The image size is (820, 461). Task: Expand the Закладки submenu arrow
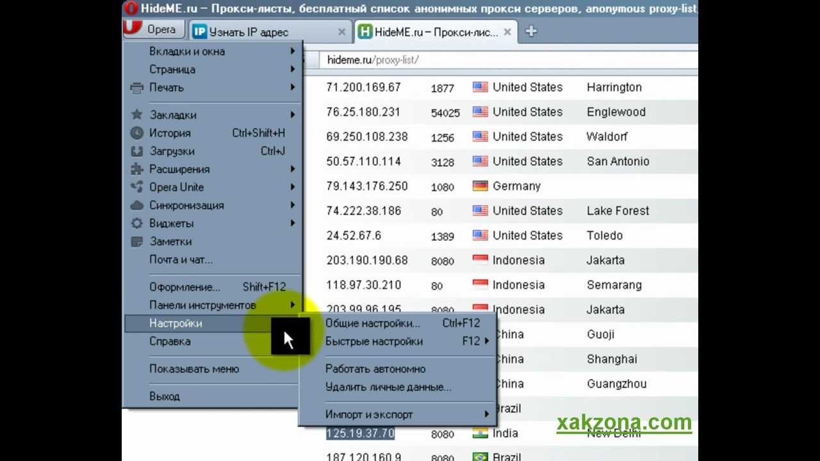pos(293,115)
